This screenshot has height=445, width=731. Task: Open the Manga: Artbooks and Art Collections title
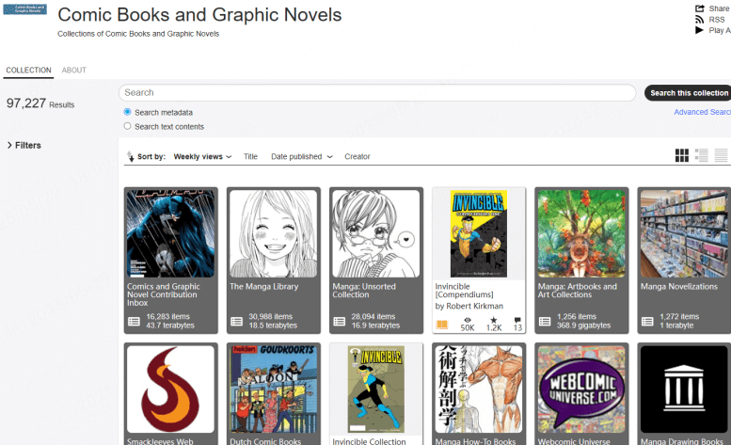(x=577, y=291)
